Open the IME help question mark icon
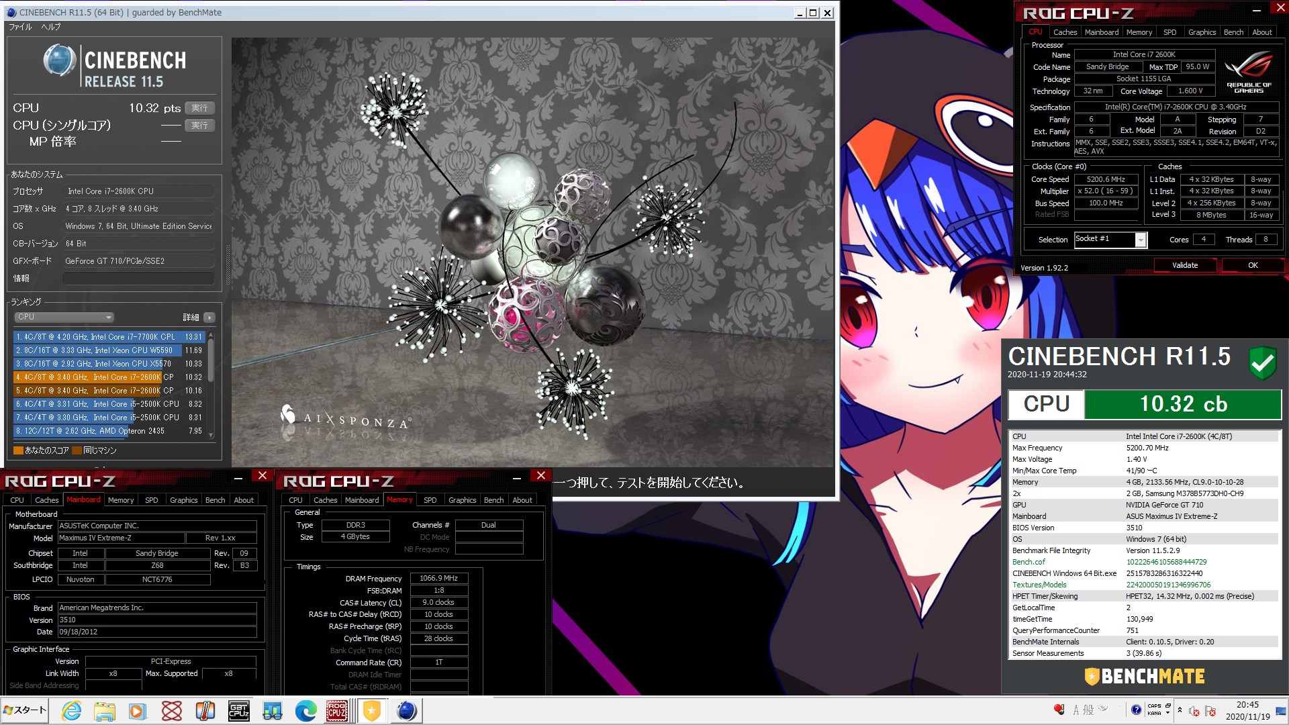Image resolution: width=1289 pixels, height=725 pixels. point(1136,710)
